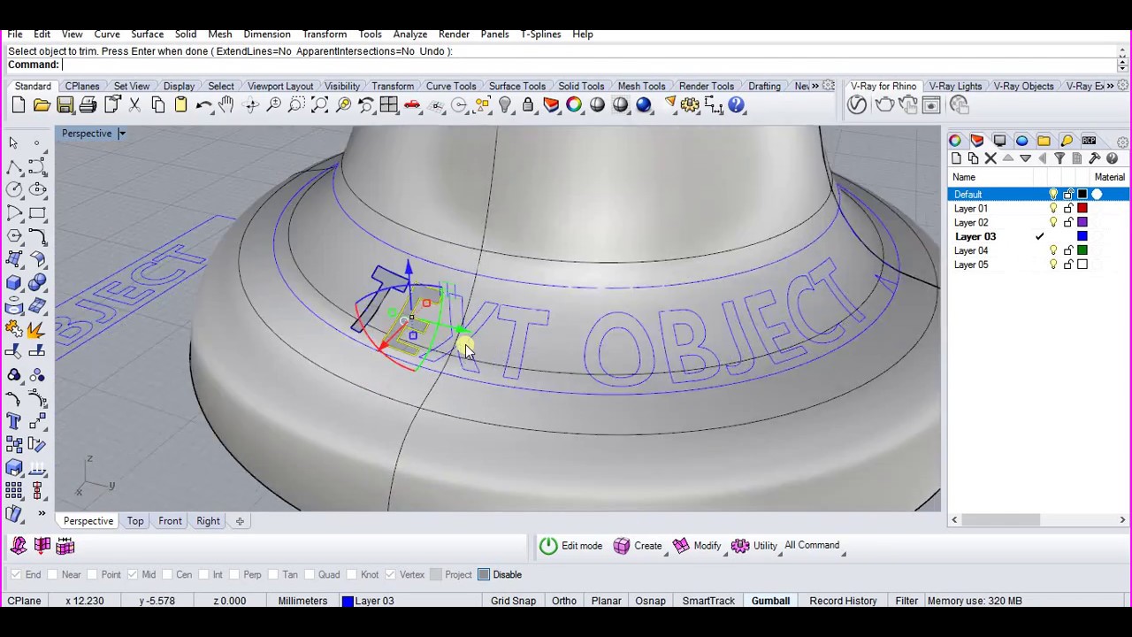Open Help topics with blue question icon
This screenshot has height=637, width=1132.
click(736, 105)
